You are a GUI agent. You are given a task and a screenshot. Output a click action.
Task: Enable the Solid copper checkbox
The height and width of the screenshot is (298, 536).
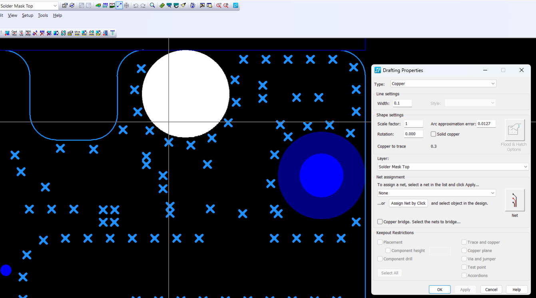(x=433, y=134)
